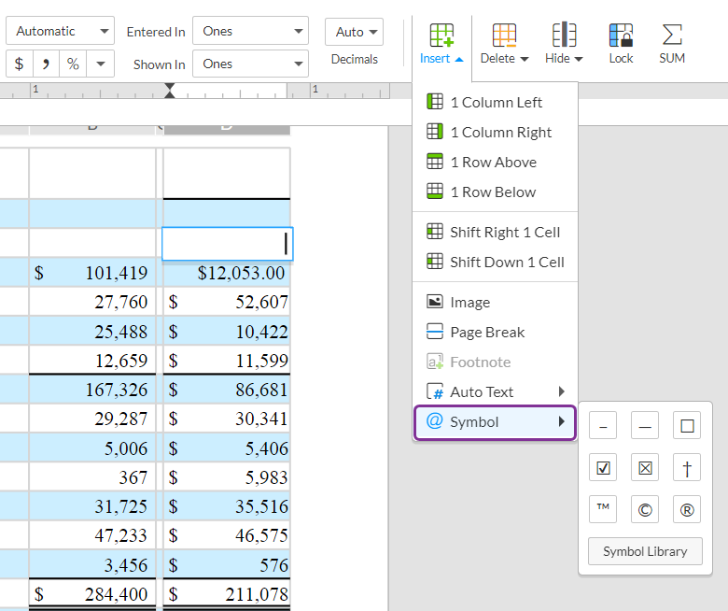The width and height of the screenshot is (728, 611).
Task: Insert the dagger † symbol
Action: 687,468
